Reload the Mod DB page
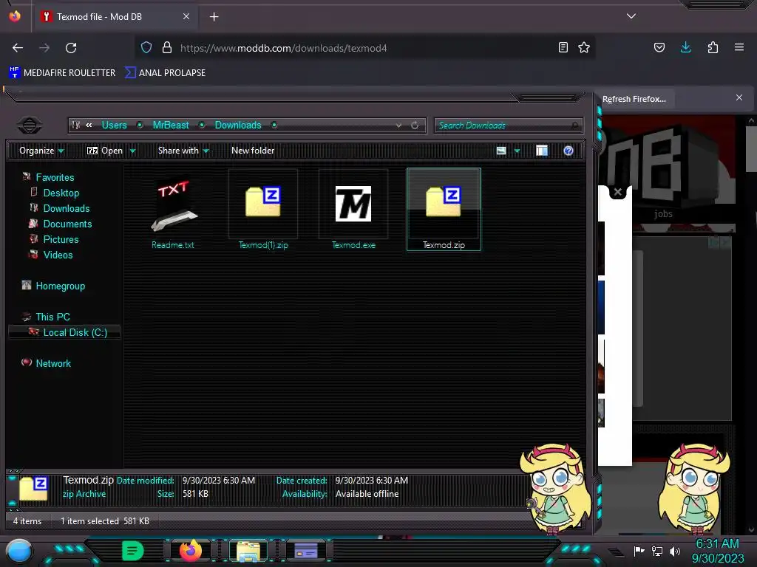 (71, 48)
